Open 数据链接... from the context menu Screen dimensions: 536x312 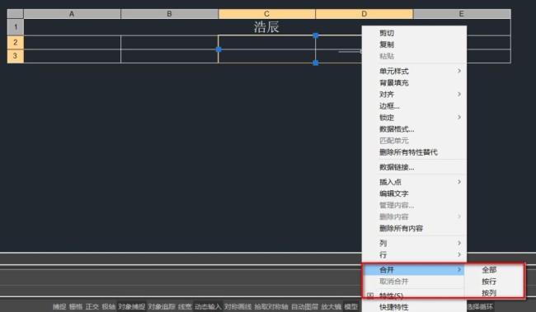point(397,167)
